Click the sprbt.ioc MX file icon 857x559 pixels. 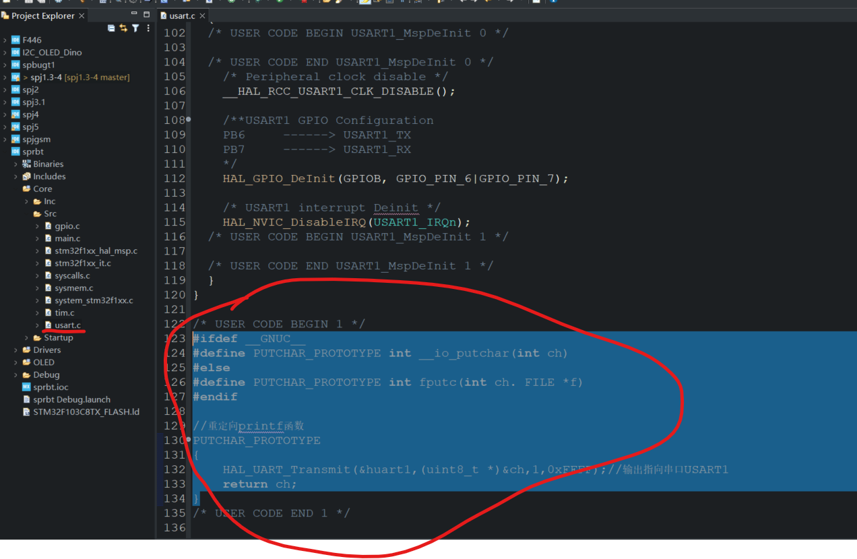(26, 387)
